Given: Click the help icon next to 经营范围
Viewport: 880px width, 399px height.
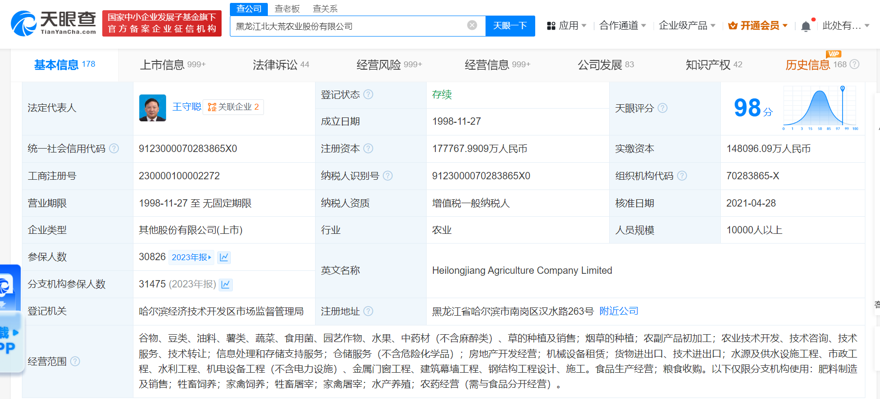Looking at the screenshot, I should tap(75, 361).
